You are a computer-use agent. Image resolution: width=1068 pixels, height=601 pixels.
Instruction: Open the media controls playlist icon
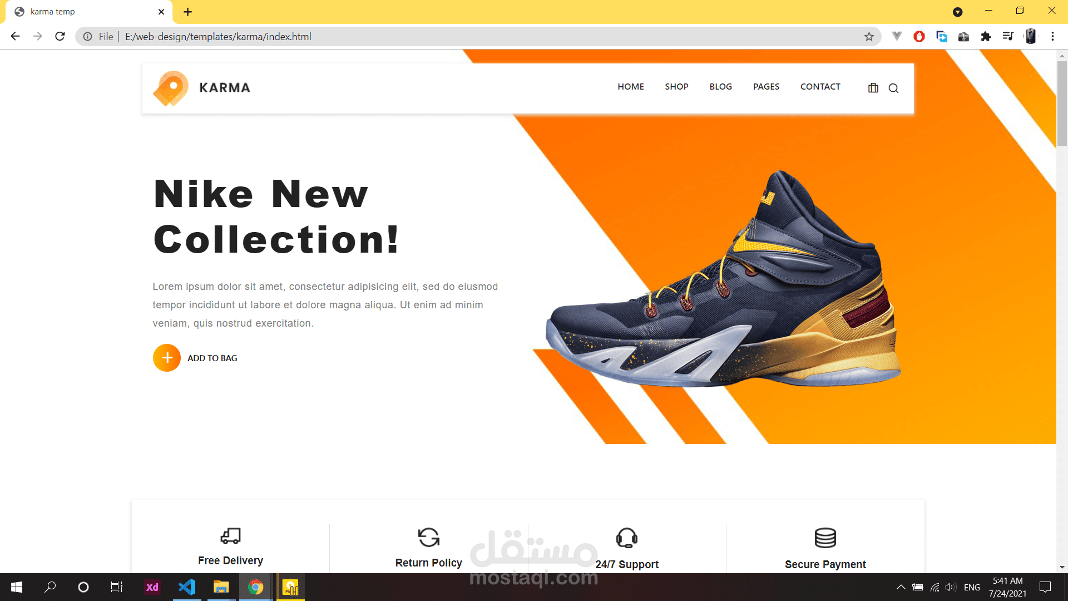1008,37
